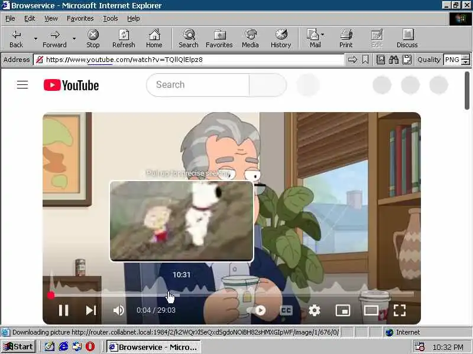Click the page vertical scrollbar

pyautogui.click(x=467, y=90)
